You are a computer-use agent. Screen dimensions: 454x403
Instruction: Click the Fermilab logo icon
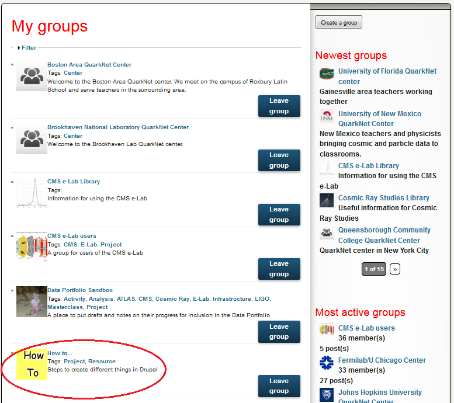327,363
